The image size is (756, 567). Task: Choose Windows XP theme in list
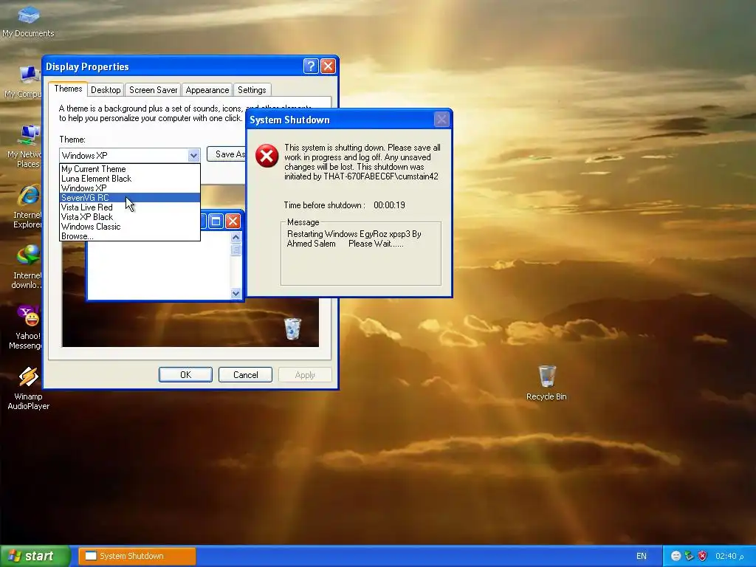pos(130,188)
